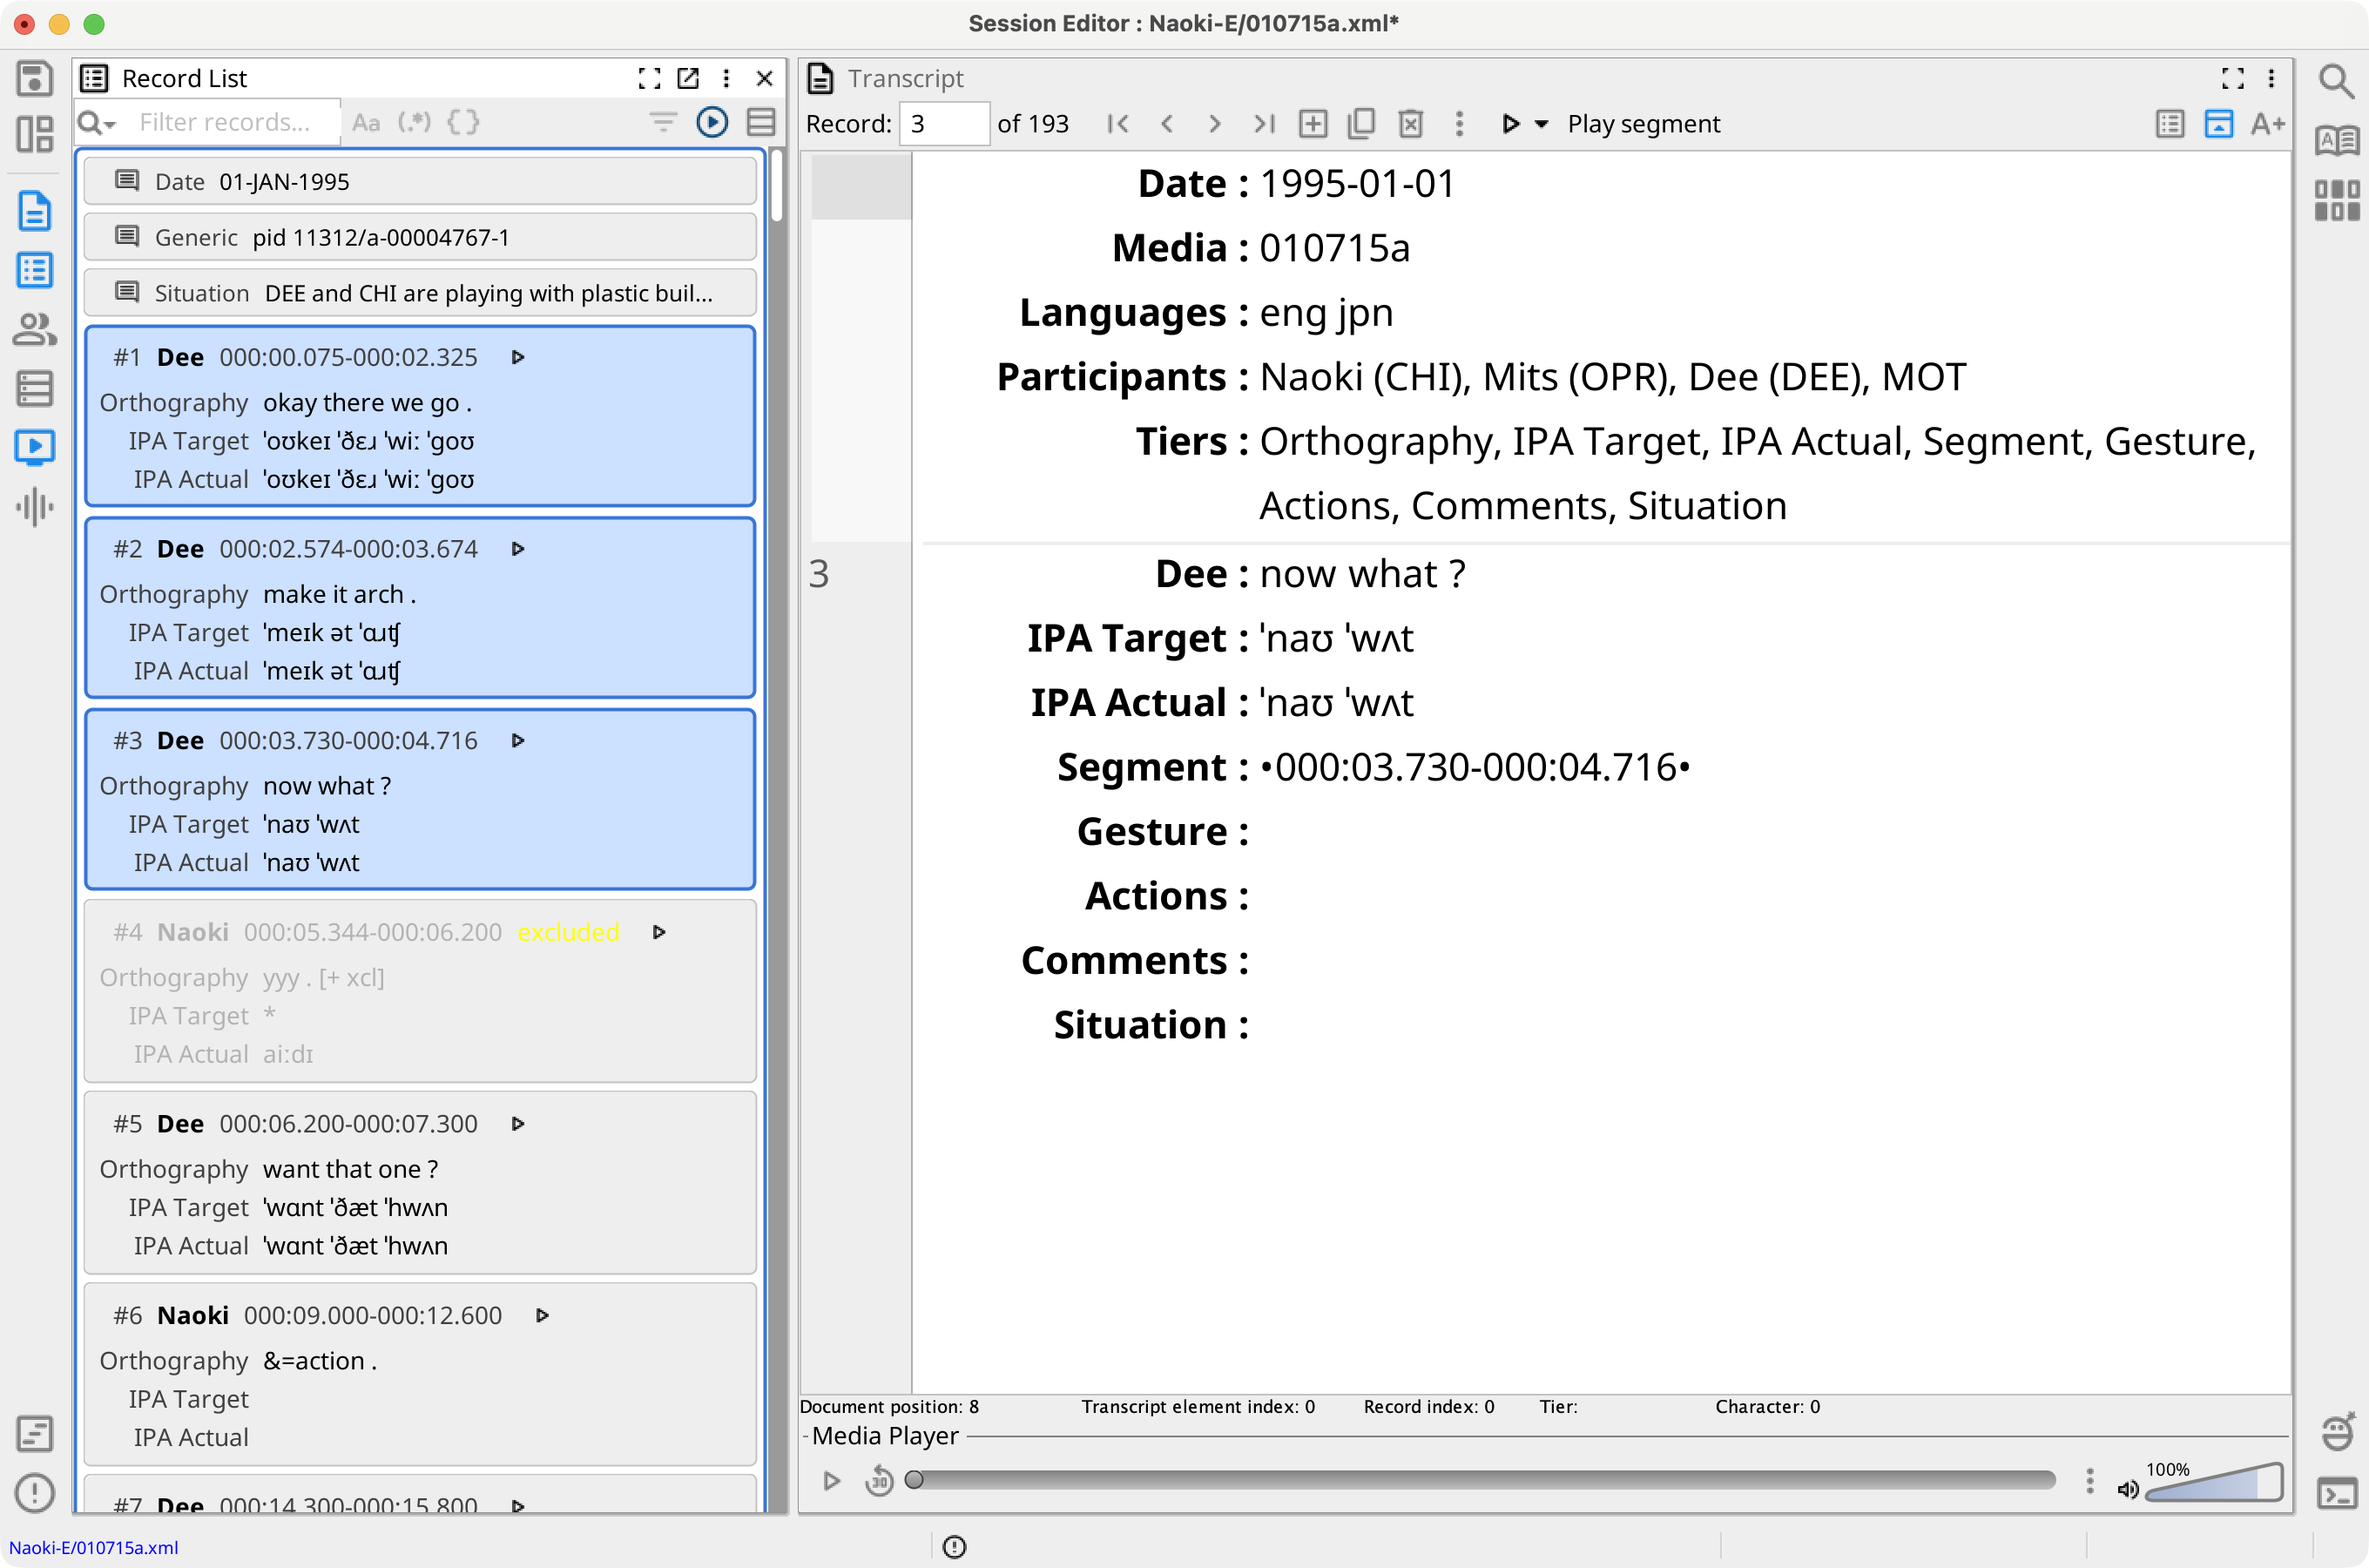This screenshot has height=1568, width=2369.
Task: Open the search options dropdown in record filter
Action: (x=97, y=122)
